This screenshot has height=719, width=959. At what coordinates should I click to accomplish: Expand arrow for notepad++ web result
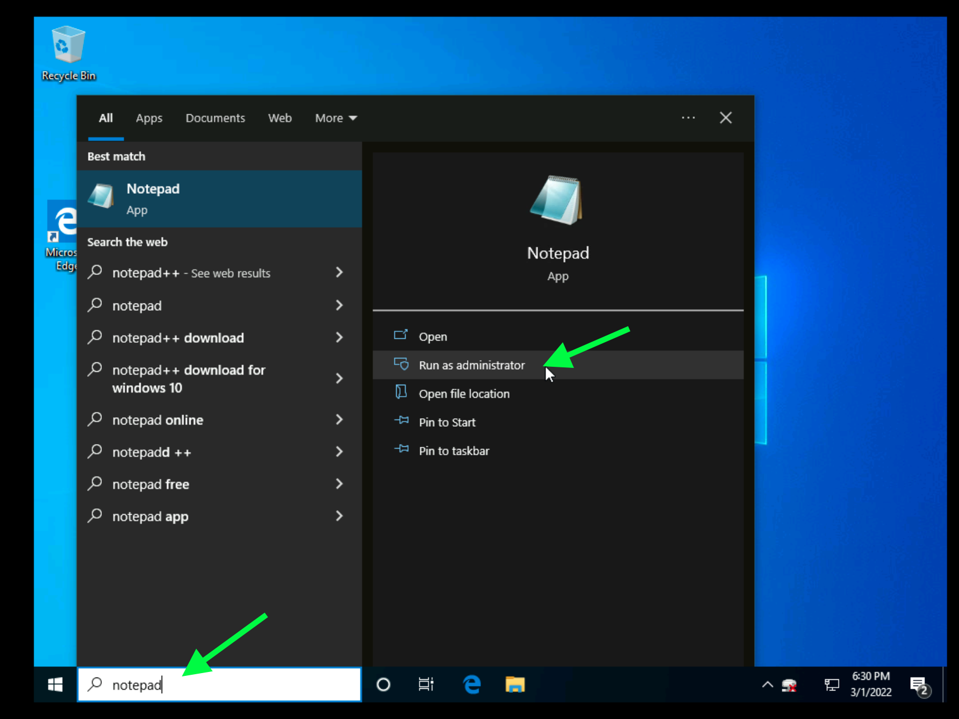(339, 273)
